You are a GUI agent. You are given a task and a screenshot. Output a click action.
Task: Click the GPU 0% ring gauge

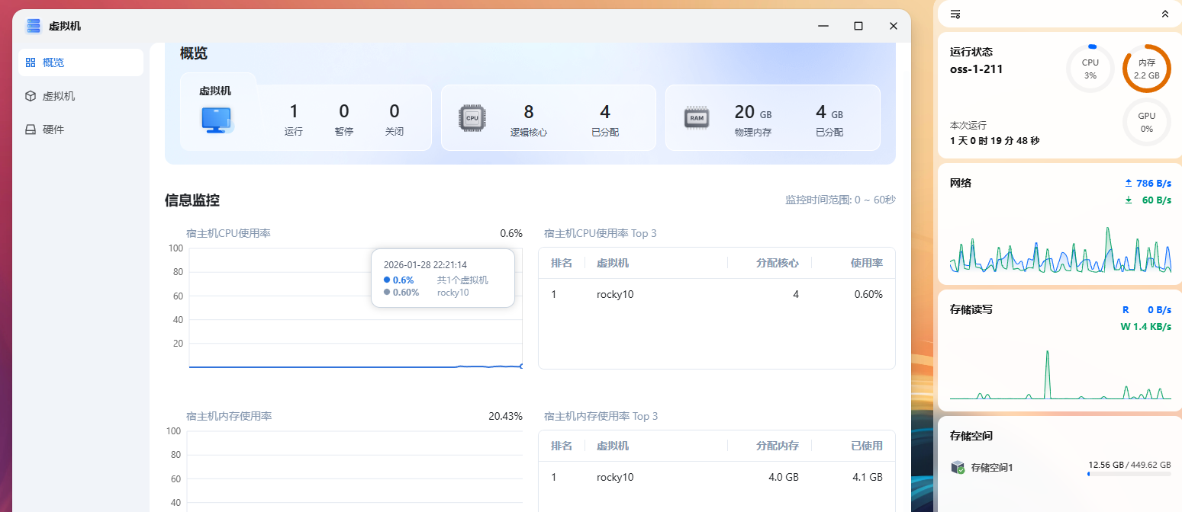1146,122
